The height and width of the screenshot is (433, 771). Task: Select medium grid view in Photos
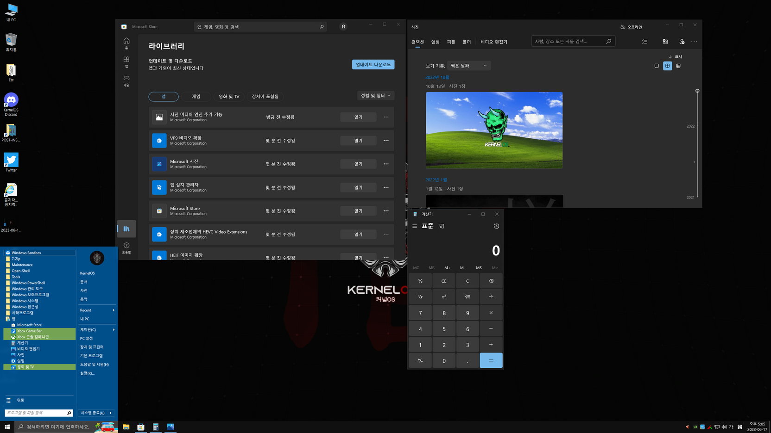coord(668,66)
